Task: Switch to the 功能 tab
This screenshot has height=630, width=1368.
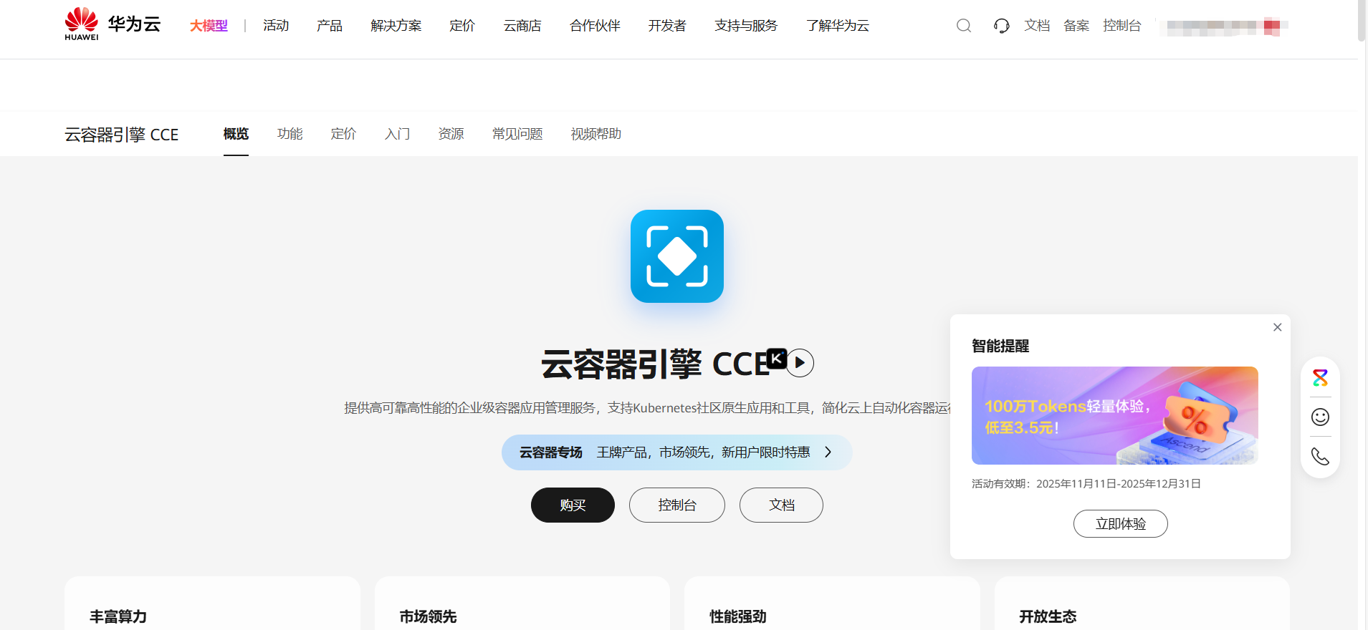Action: [290, 134]
